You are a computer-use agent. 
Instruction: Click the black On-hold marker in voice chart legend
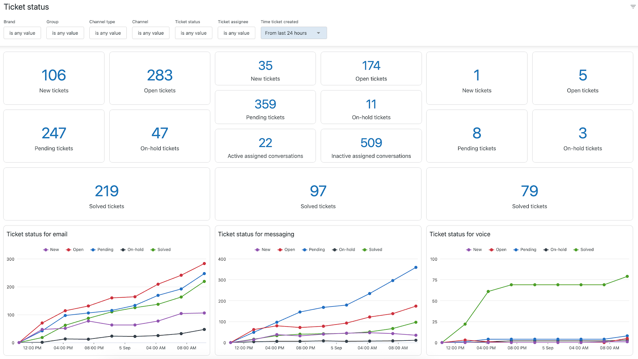pos(546,250)
